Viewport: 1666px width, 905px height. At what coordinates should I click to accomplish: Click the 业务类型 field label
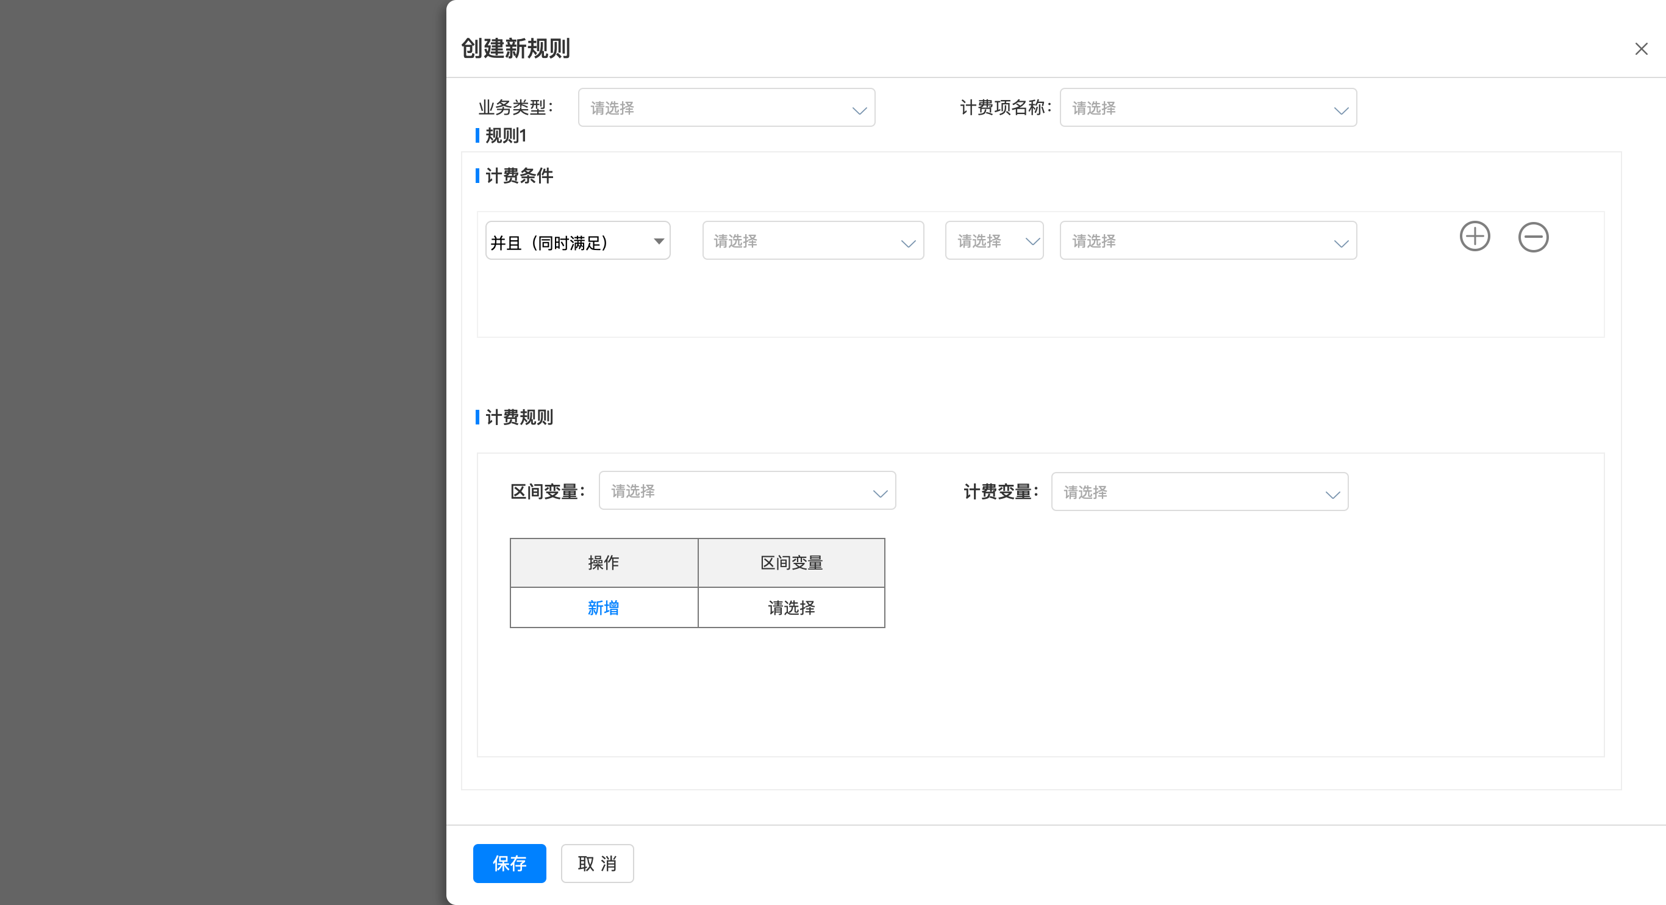(515, 107)
